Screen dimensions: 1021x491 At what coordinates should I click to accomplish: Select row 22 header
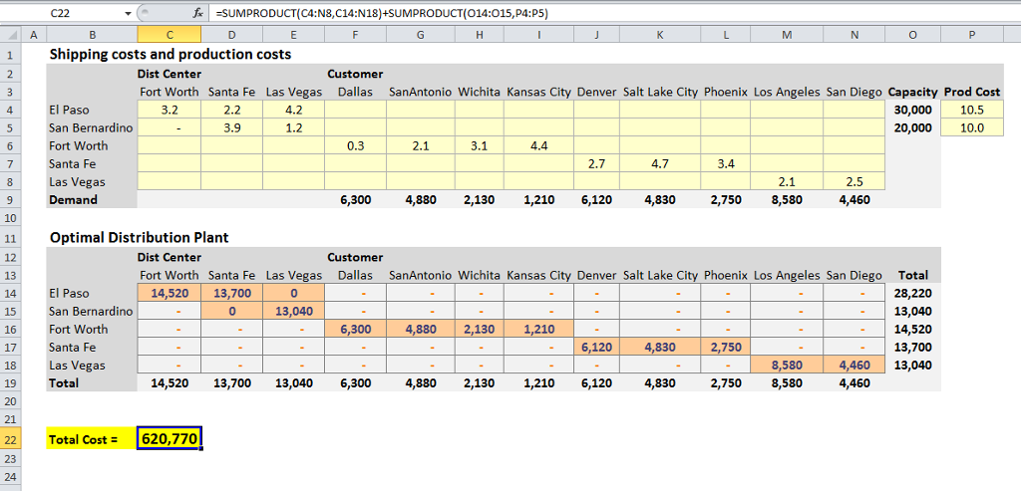tap(10, 439)
